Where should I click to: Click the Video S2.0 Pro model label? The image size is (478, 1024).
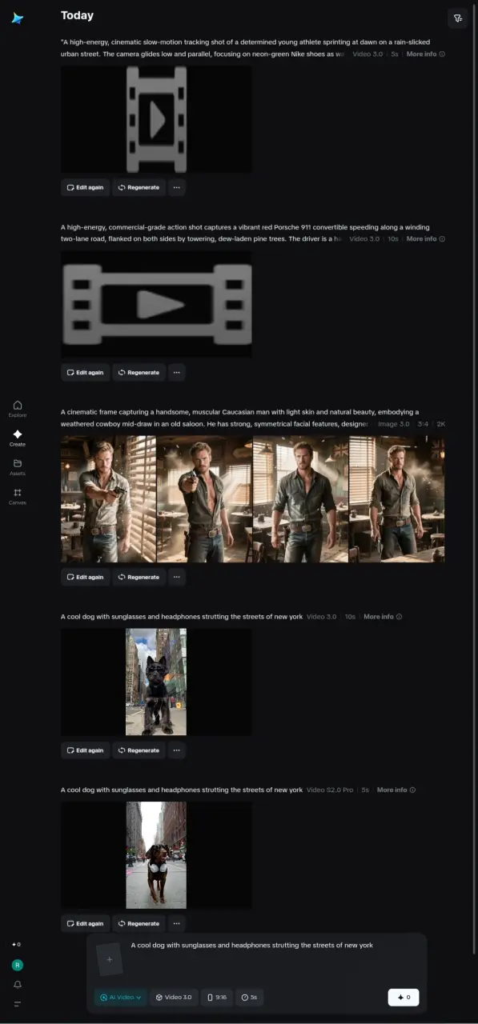pyautogui.click(x=330, y=790)
